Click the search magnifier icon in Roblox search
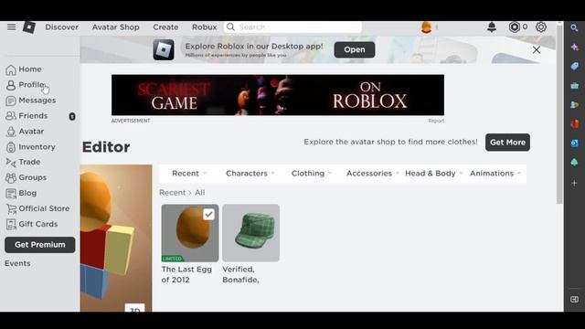The height and width of the screenshot is (329, 585). (x=230, y=27)
